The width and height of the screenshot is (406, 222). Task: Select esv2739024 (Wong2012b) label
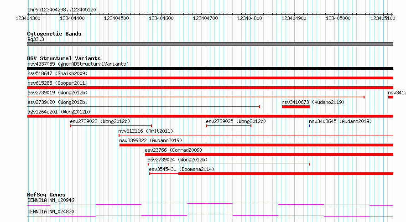click(177, 160)
